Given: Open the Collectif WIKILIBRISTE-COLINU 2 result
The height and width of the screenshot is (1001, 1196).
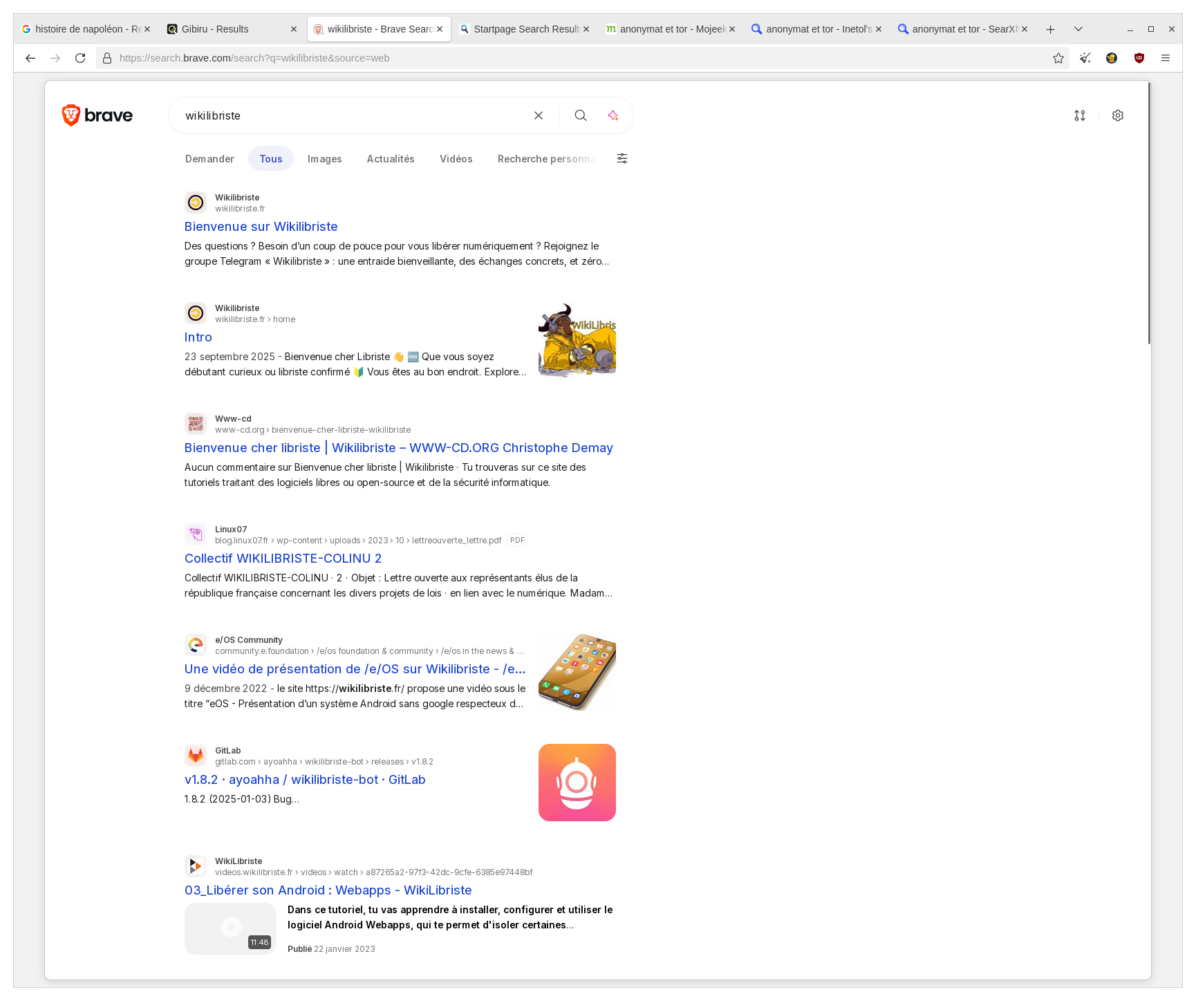Looking at the screenshot, I should pos(283,559).
